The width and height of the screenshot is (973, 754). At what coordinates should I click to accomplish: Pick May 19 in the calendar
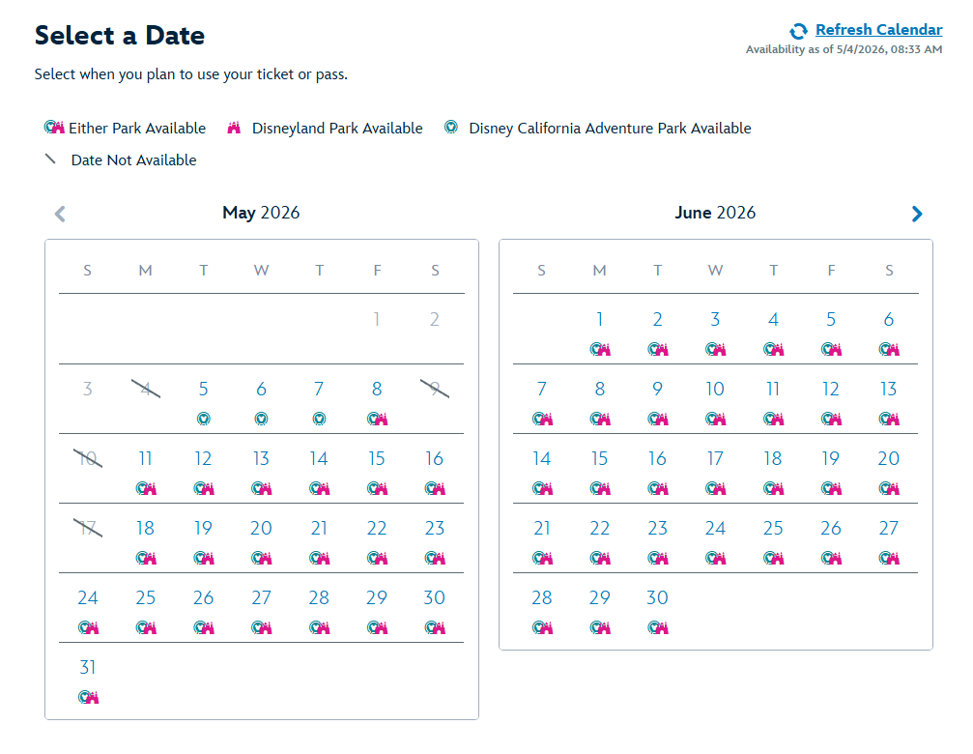coord(204,528)
